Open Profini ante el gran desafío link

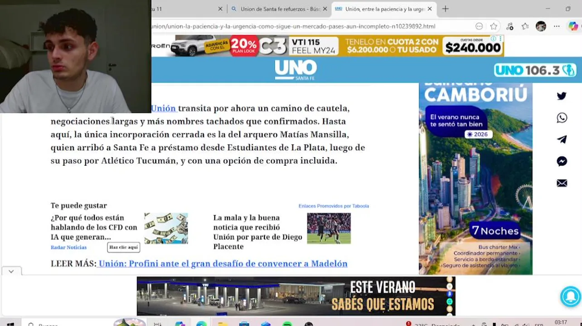tap(223, 264)
